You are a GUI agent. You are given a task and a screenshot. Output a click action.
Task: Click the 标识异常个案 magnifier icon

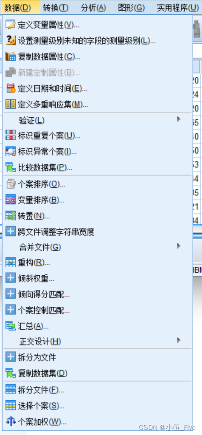coord(11,152)
